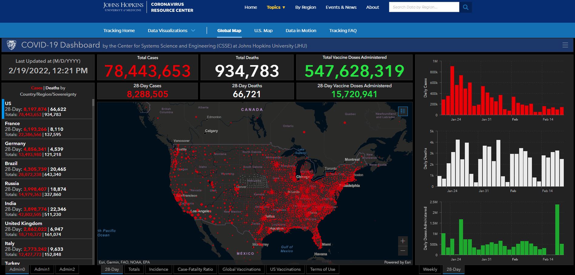The width and height of the screenshot is (575, 275).
Task: Select Russia in the country list
Action: (47, 189)
